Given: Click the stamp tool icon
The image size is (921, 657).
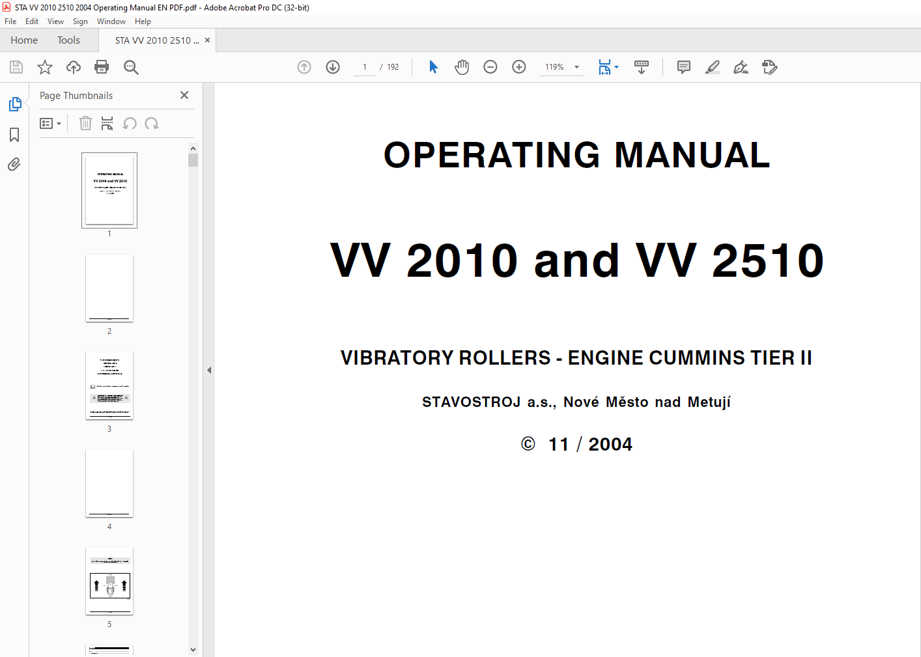Looking at the screenshot, I should [770, 67].
